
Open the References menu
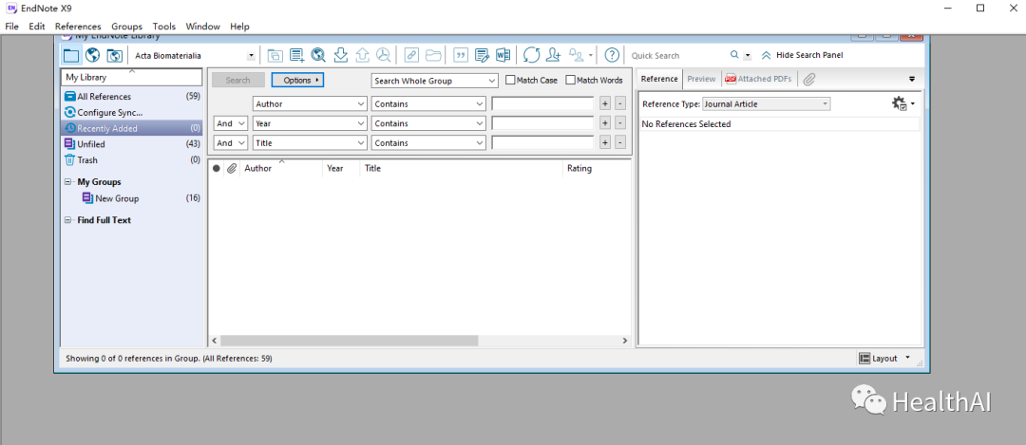tap(78, 27)
